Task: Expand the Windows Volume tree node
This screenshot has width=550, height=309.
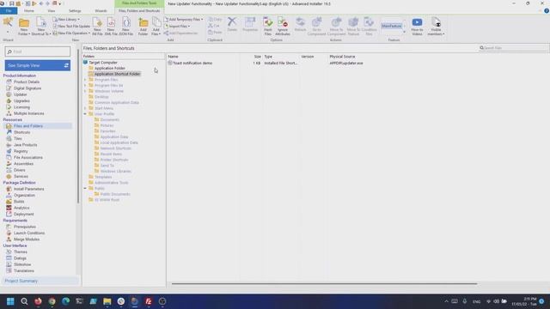Action: coord(85,91)
